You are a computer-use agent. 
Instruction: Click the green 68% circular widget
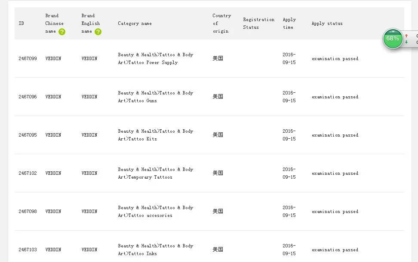pos(393,38)
